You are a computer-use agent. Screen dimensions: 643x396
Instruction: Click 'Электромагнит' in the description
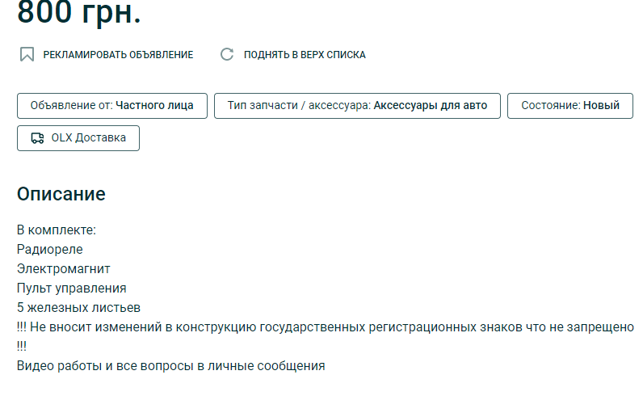(x=64, y=269)
